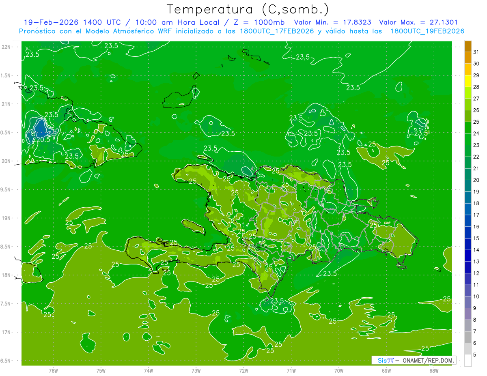The image size is (487, 376).
Task: Select the "Valor Max. = 27.1301" value
Action: (x=418, y=22)
